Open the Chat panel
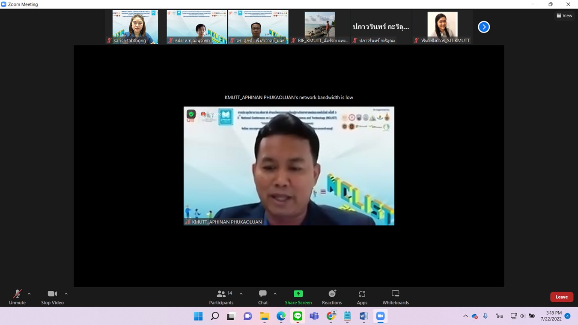578x325 pixels. point(262,297)
